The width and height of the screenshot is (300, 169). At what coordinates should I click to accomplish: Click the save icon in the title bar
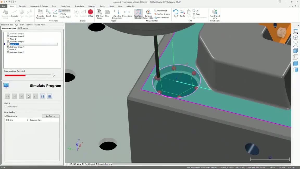click(12, 2)
